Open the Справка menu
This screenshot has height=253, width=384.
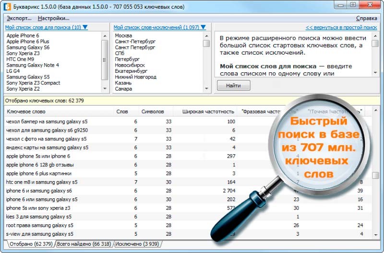(366, 18)
